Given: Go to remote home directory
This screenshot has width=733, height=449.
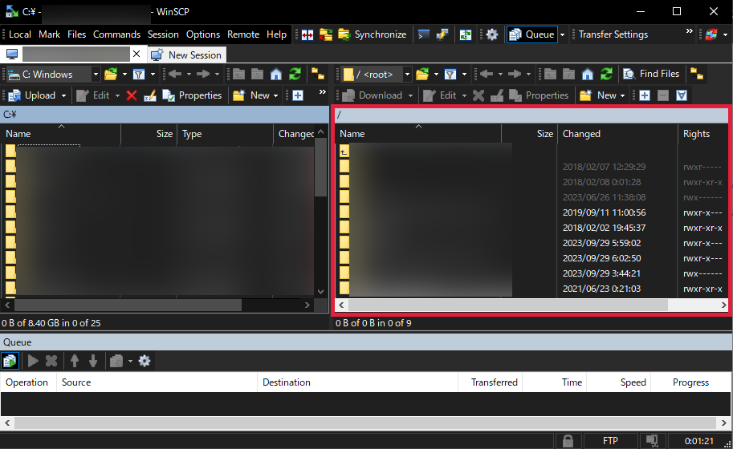Looking at the screenshot, I should click(588, 75).
